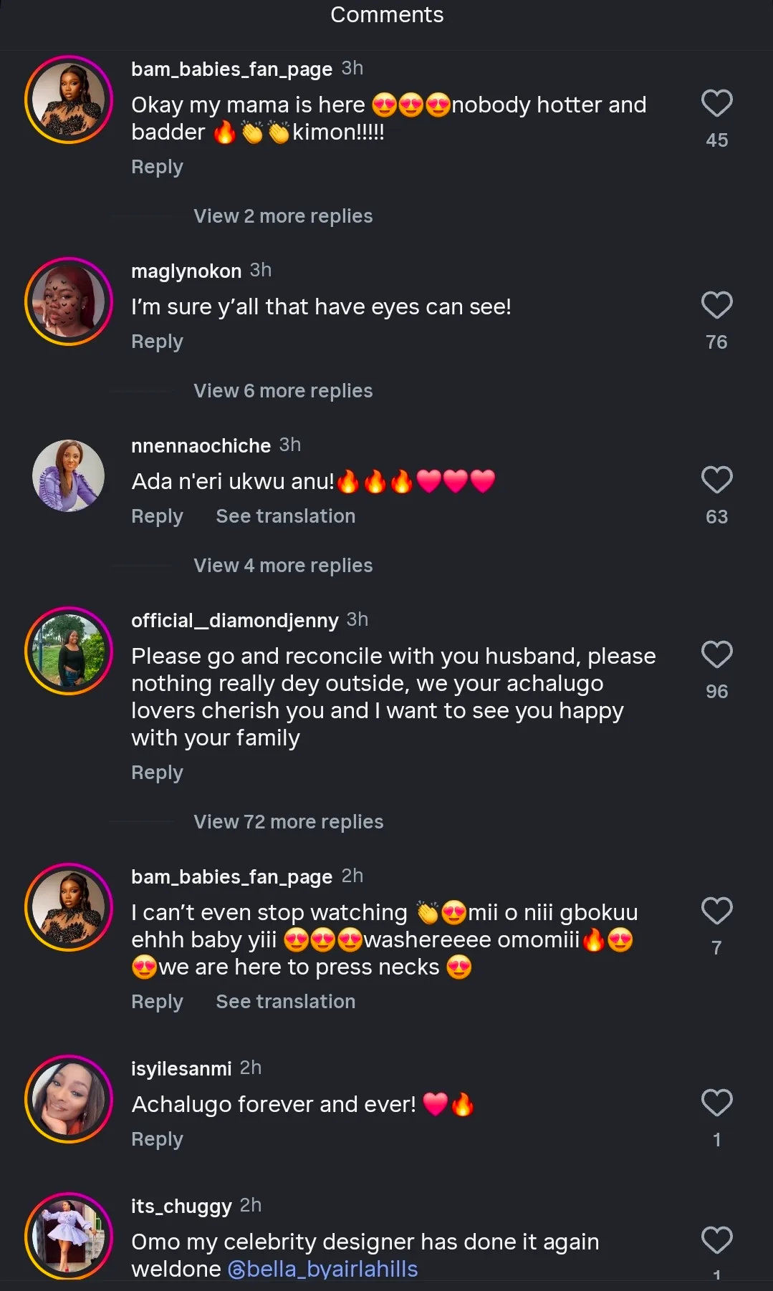This screenshot has height=1291, width=773.
Task: Heart the 'can't even stop watching' comment
Action: (716, 912)
